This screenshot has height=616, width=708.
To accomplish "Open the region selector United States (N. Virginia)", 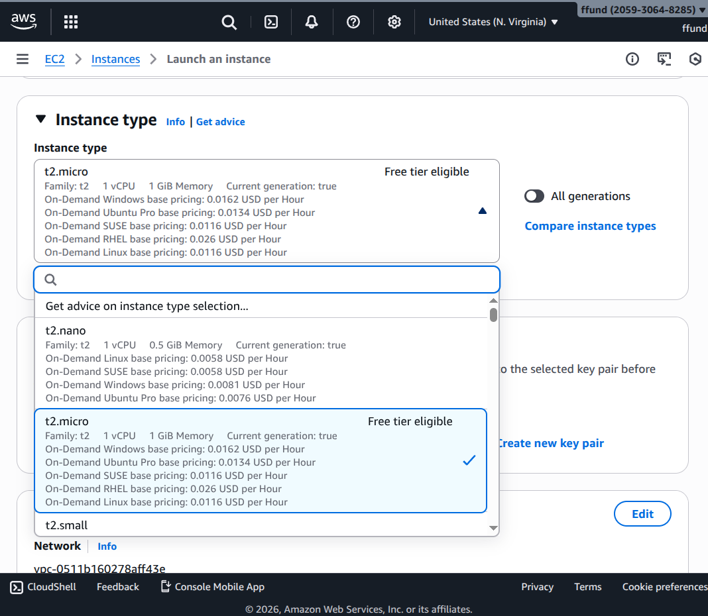I will (493, 22).
